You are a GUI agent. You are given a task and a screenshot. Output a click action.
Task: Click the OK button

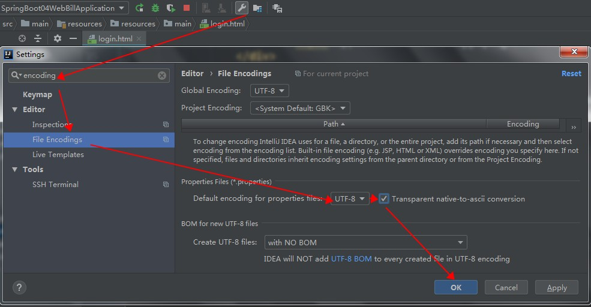(455, 287)
